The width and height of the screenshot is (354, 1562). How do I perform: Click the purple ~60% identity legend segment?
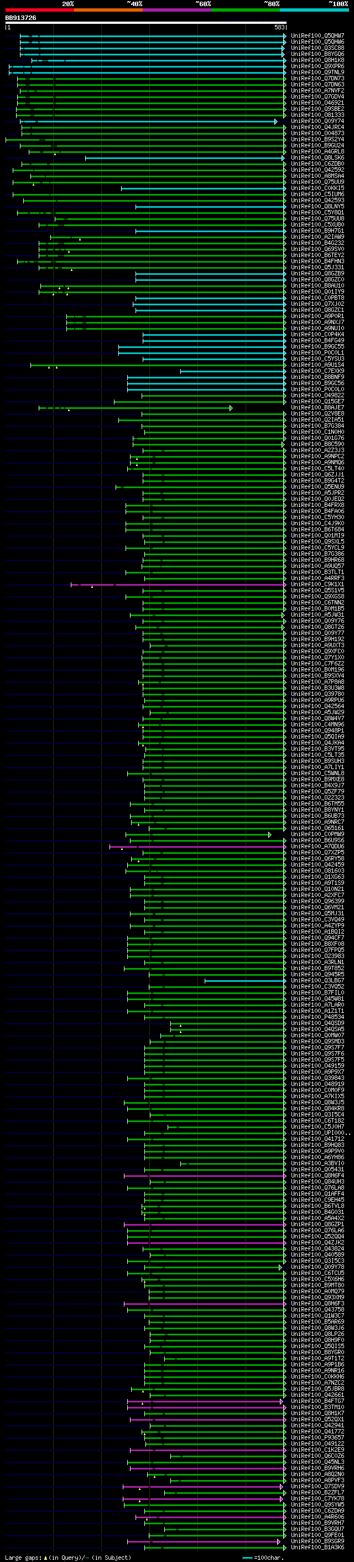point(176,10)
